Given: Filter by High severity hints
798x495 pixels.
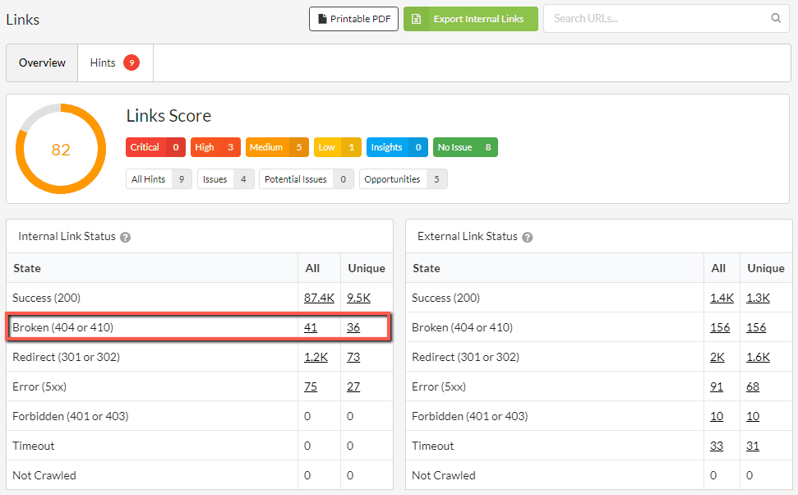Looking at the screenshot, I should [215, 147].
